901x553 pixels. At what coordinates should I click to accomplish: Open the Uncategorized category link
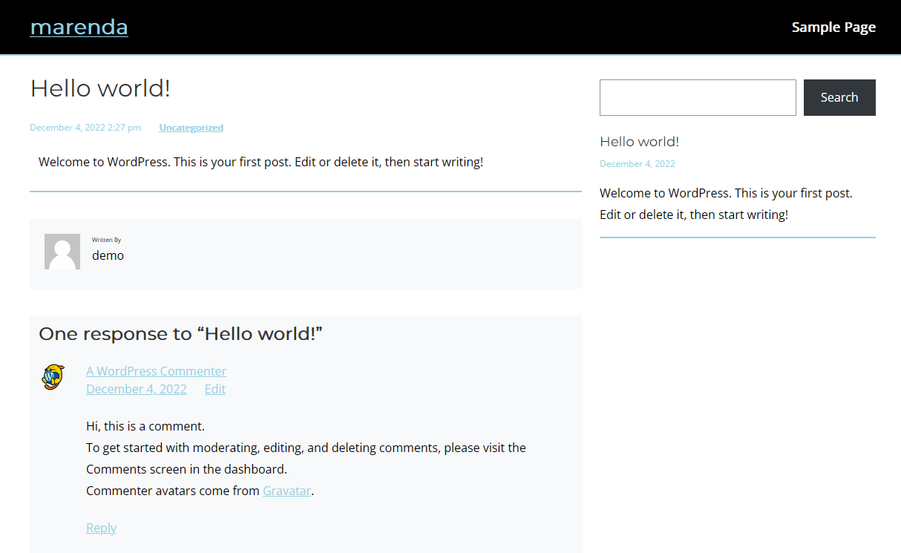tap(191, 128)
